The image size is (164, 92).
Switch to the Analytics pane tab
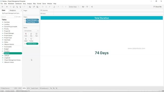pyautogui.click(x=13, y=10)
